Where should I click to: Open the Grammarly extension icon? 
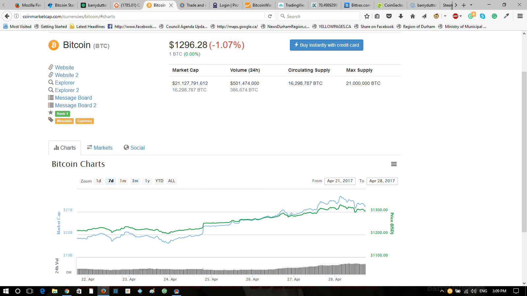point(494,16)
